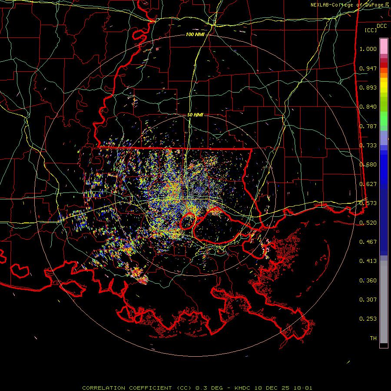Screen dimensions: 391x391
Task: Click the 0.520 legend value
Action: pyautogui.click(x=368, y=223)
